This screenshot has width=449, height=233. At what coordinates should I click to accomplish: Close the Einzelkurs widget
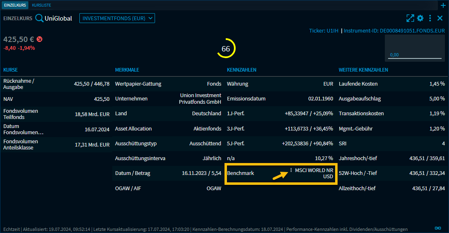[440, 18]
